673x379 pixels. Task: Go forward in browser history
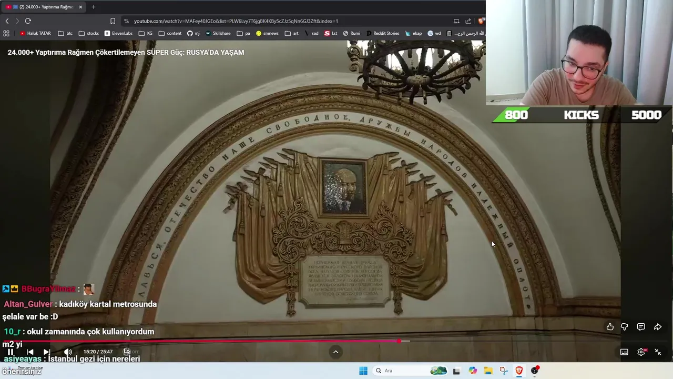point(17,21)
